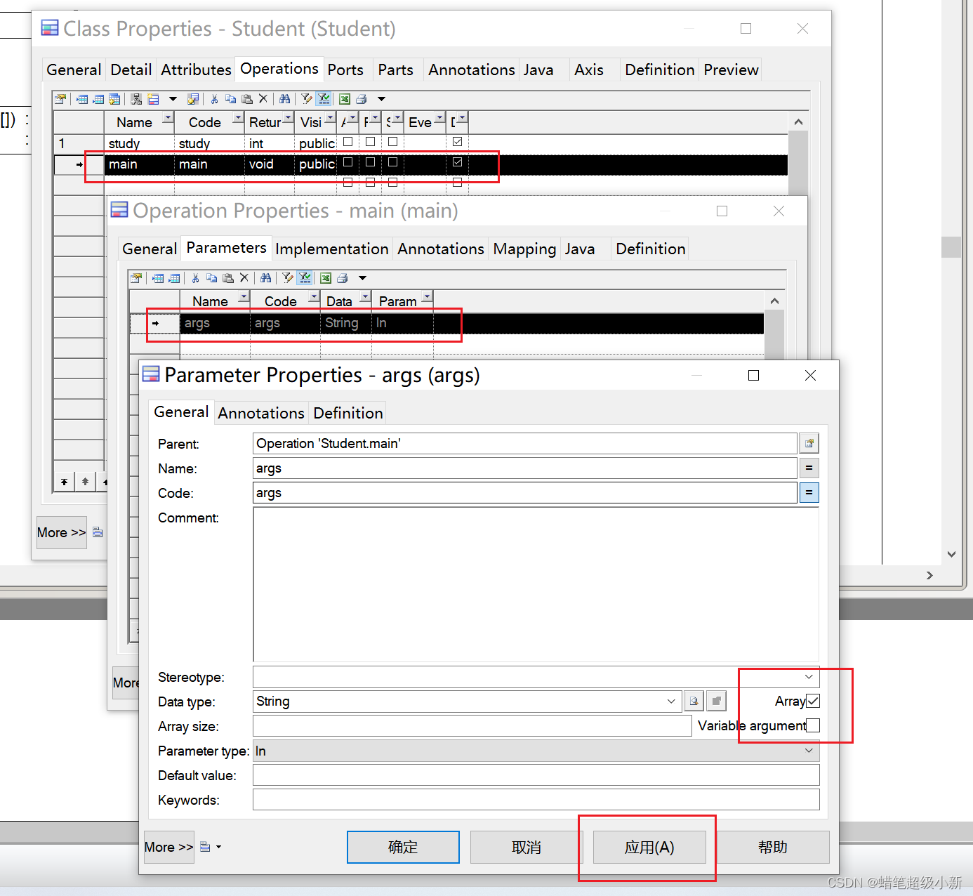Expand the Parameter type dropdown set to In
Image resolution: width=973 pixels, height=896 pixels.
coord(808,751)
